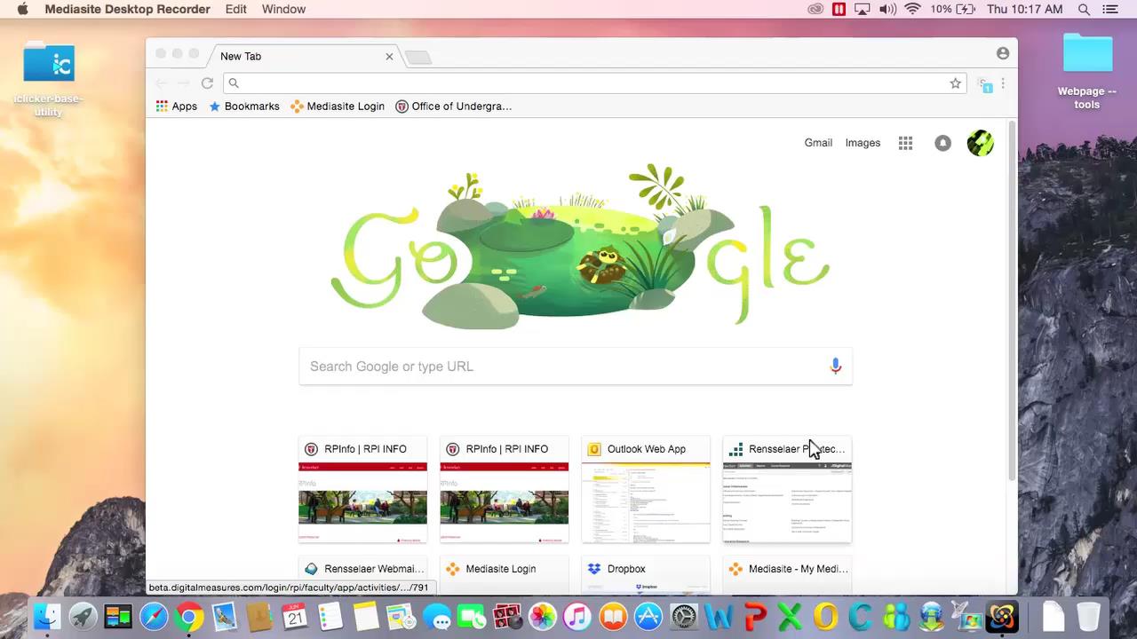This screenshot has height=639, width=1137.
Task: Open volume control in menu bar
Action: pyautogui.click(x=887, y=9)
